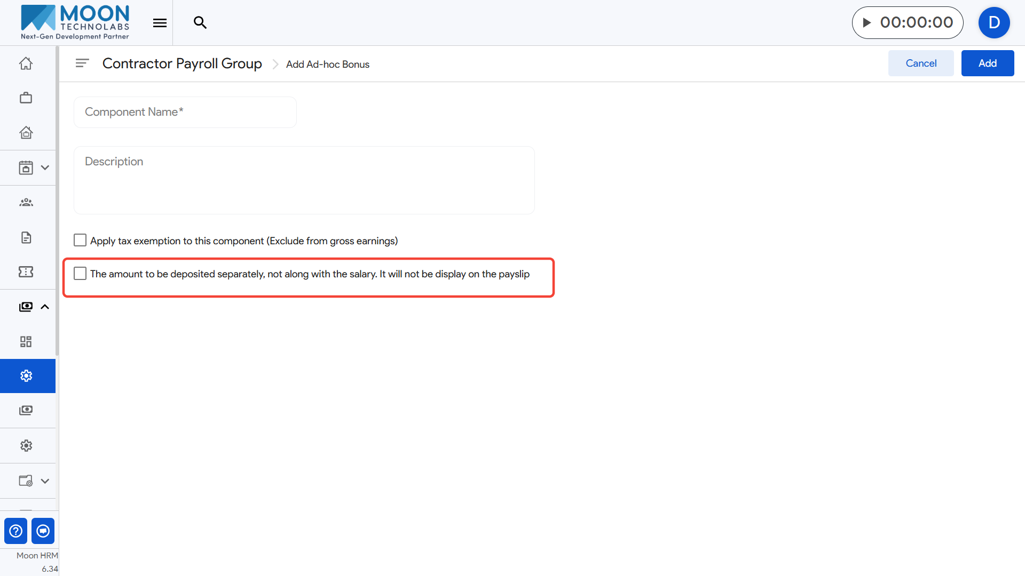Open the briefcase icon in sidebar
Screen dimensions: 1025x576
[x=26, y=98]
